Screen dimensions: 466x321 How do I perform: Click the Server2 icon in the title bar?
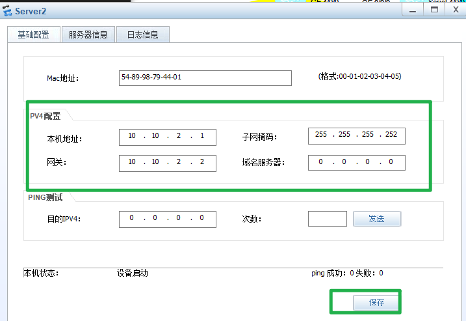8,11
